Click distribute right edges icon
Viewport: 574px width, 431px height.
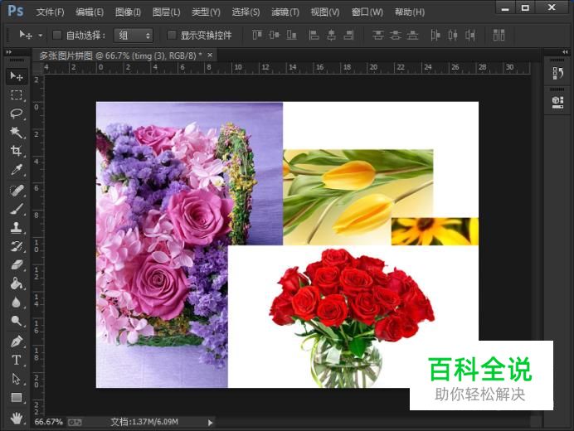(470, 35)
